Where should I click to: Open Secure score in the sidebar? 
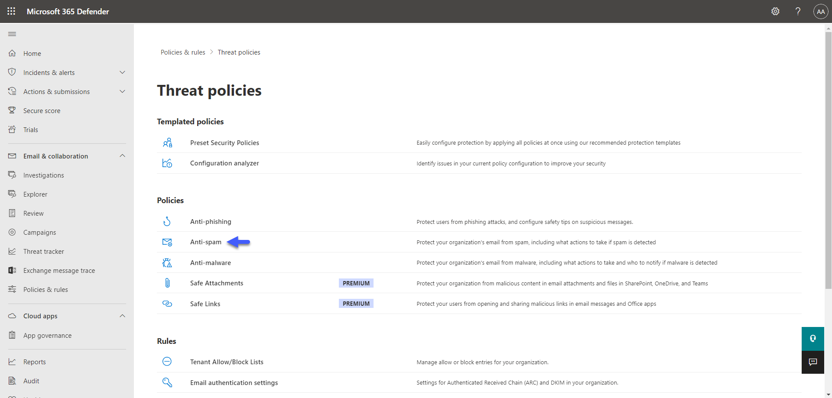[x=42, y=110]
